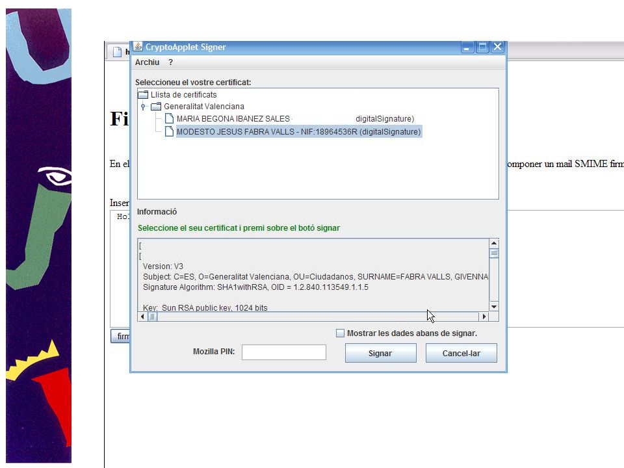Click info panel horizontal scrollbar left arrow
This screenshot has height=468, width=624.
[x=142, y=317]
